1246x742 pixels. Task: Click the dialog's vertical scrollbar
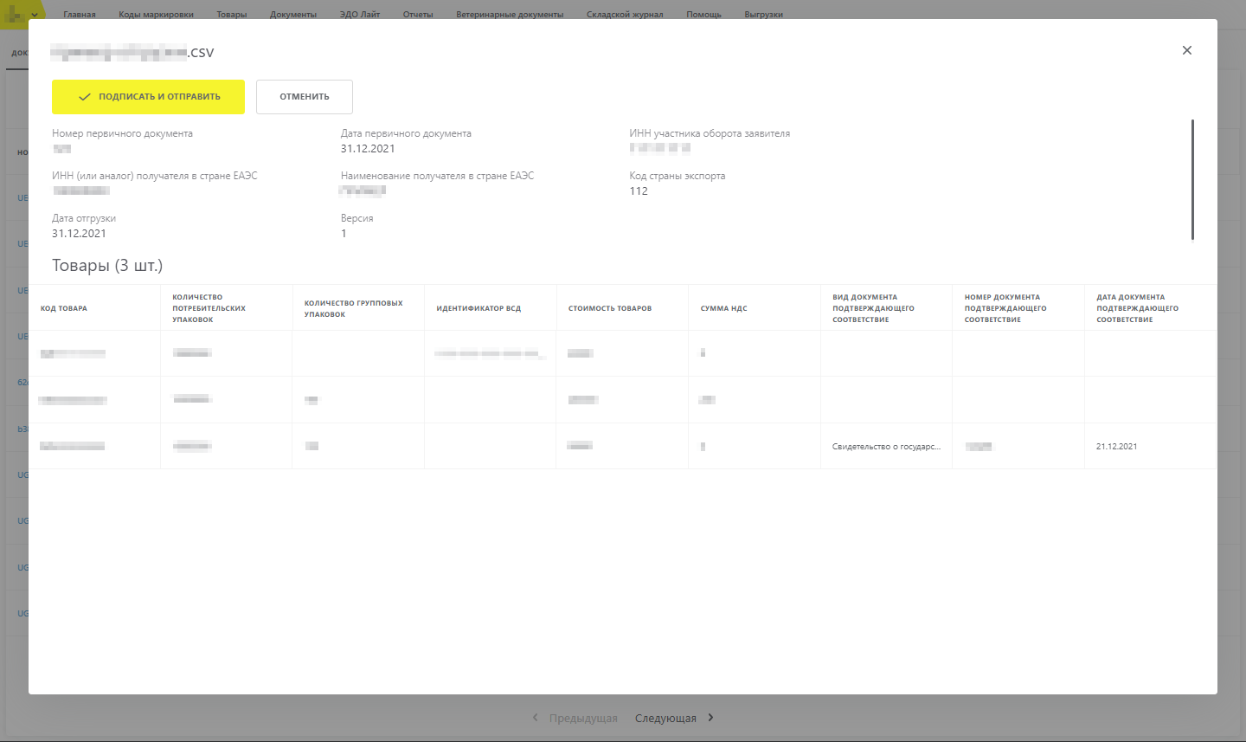pyautogui.click(x=1192, y=179)
